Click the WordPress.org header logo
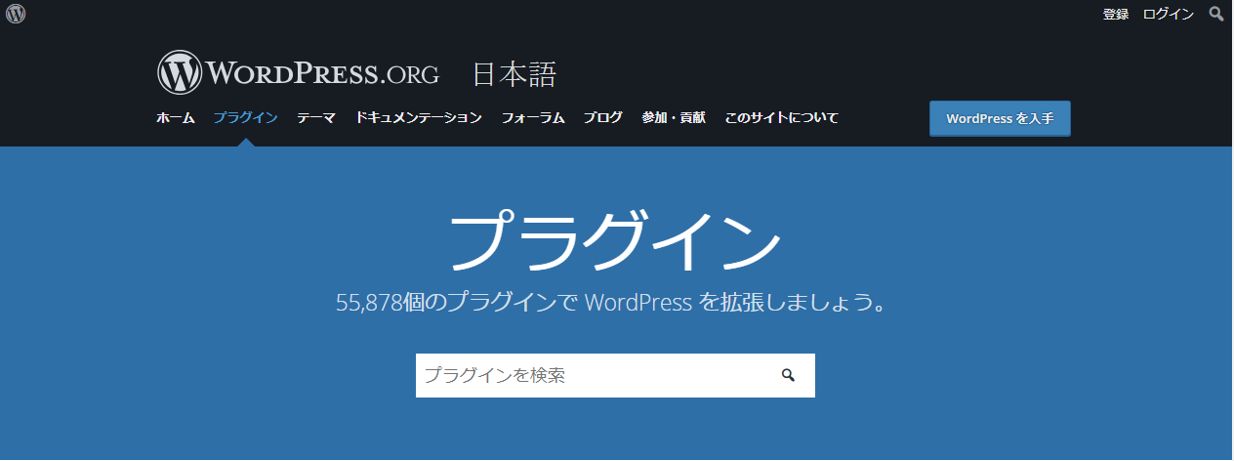This screenshot has height=461, width=1234. 298,73
